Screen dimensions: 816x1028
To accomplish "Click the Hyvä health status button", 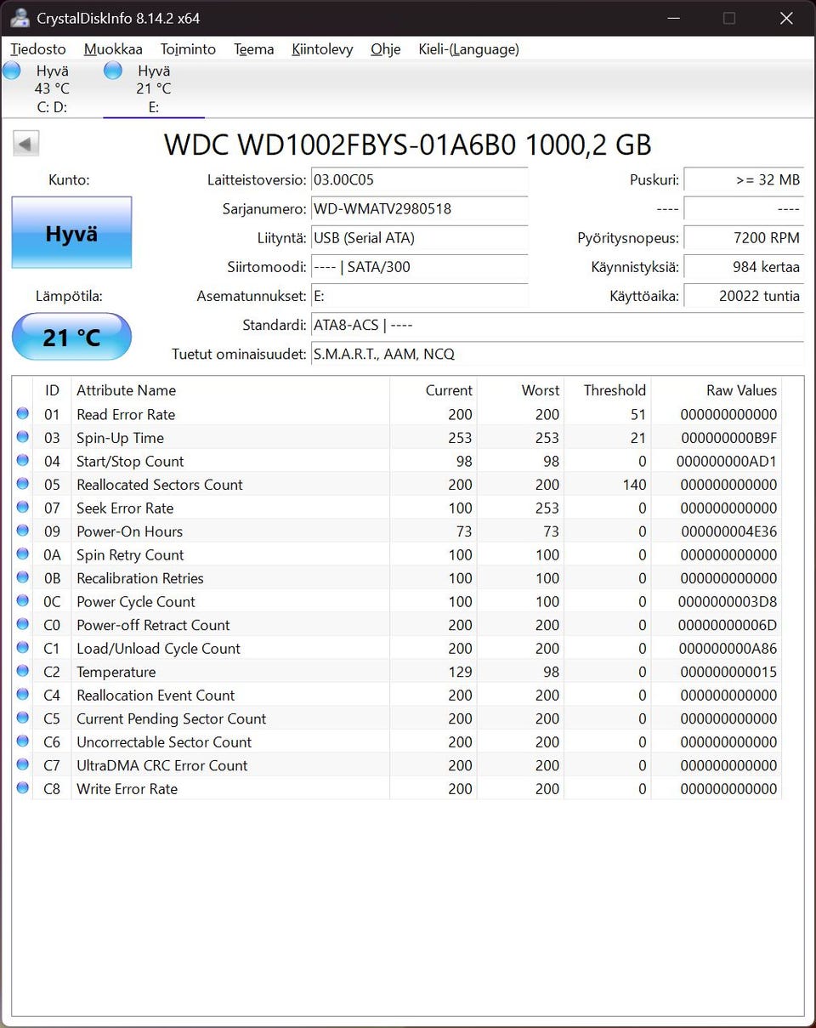I will pos(71,233).
